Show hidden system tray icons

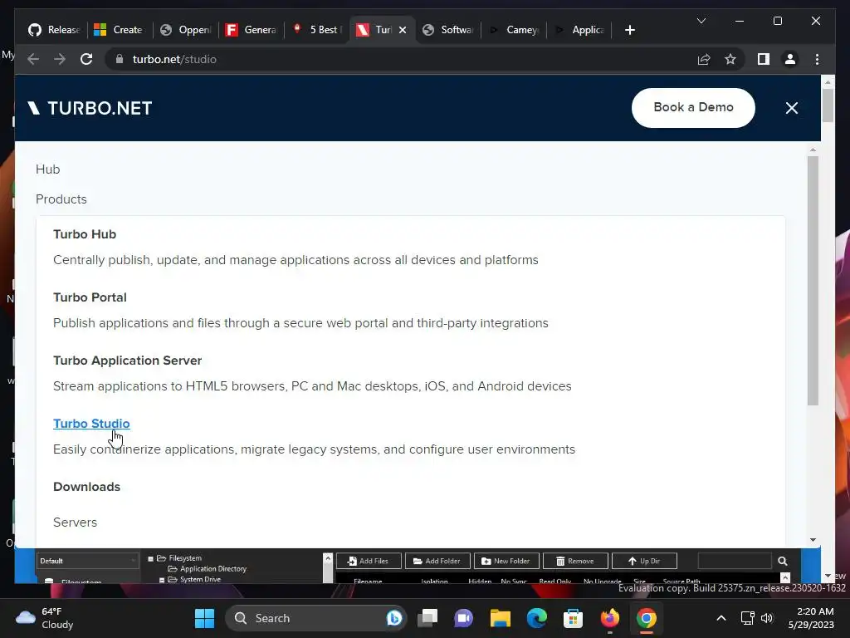[721, 618]
